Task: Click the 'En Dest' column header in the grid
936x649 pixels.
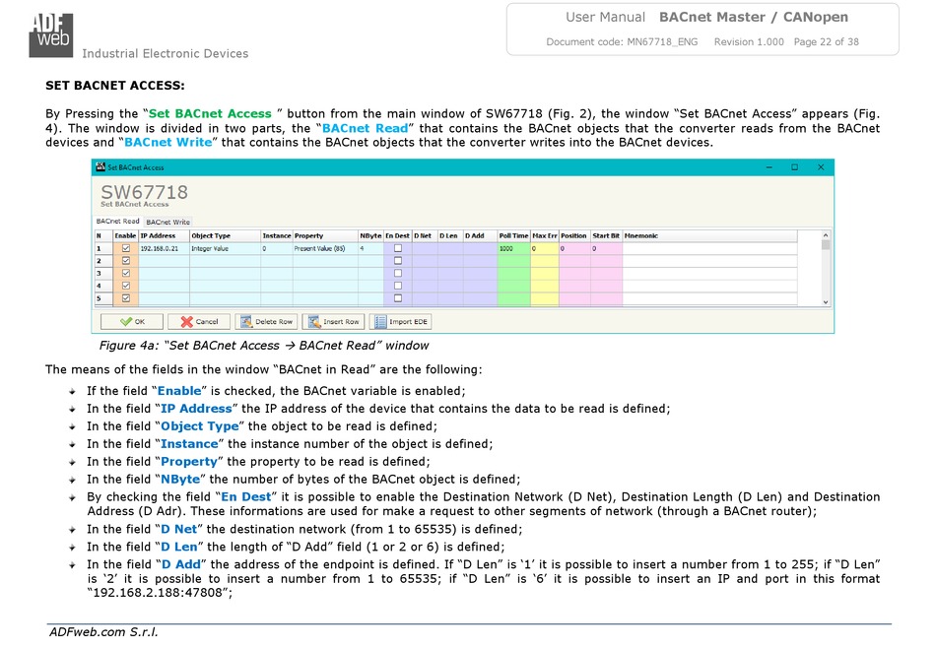Action: tap(398, 235)
